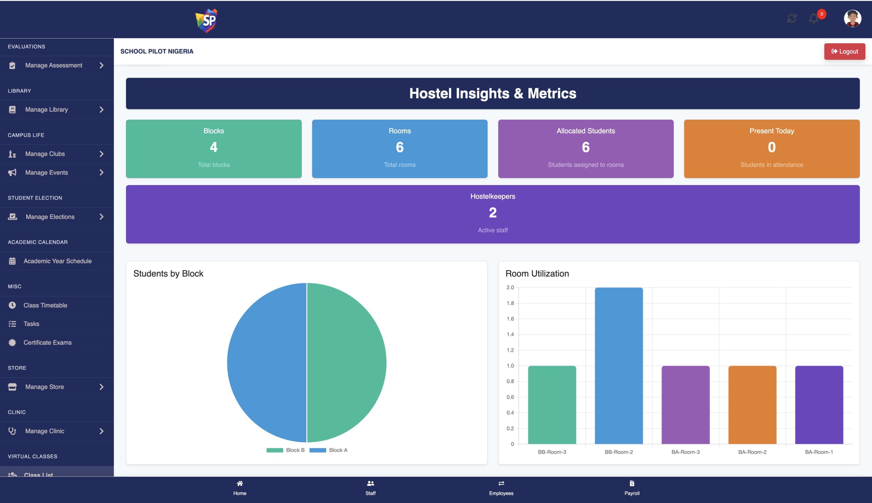Open Academic Year Schedule menu item
The image size is (872, 503).
[57, 261]
